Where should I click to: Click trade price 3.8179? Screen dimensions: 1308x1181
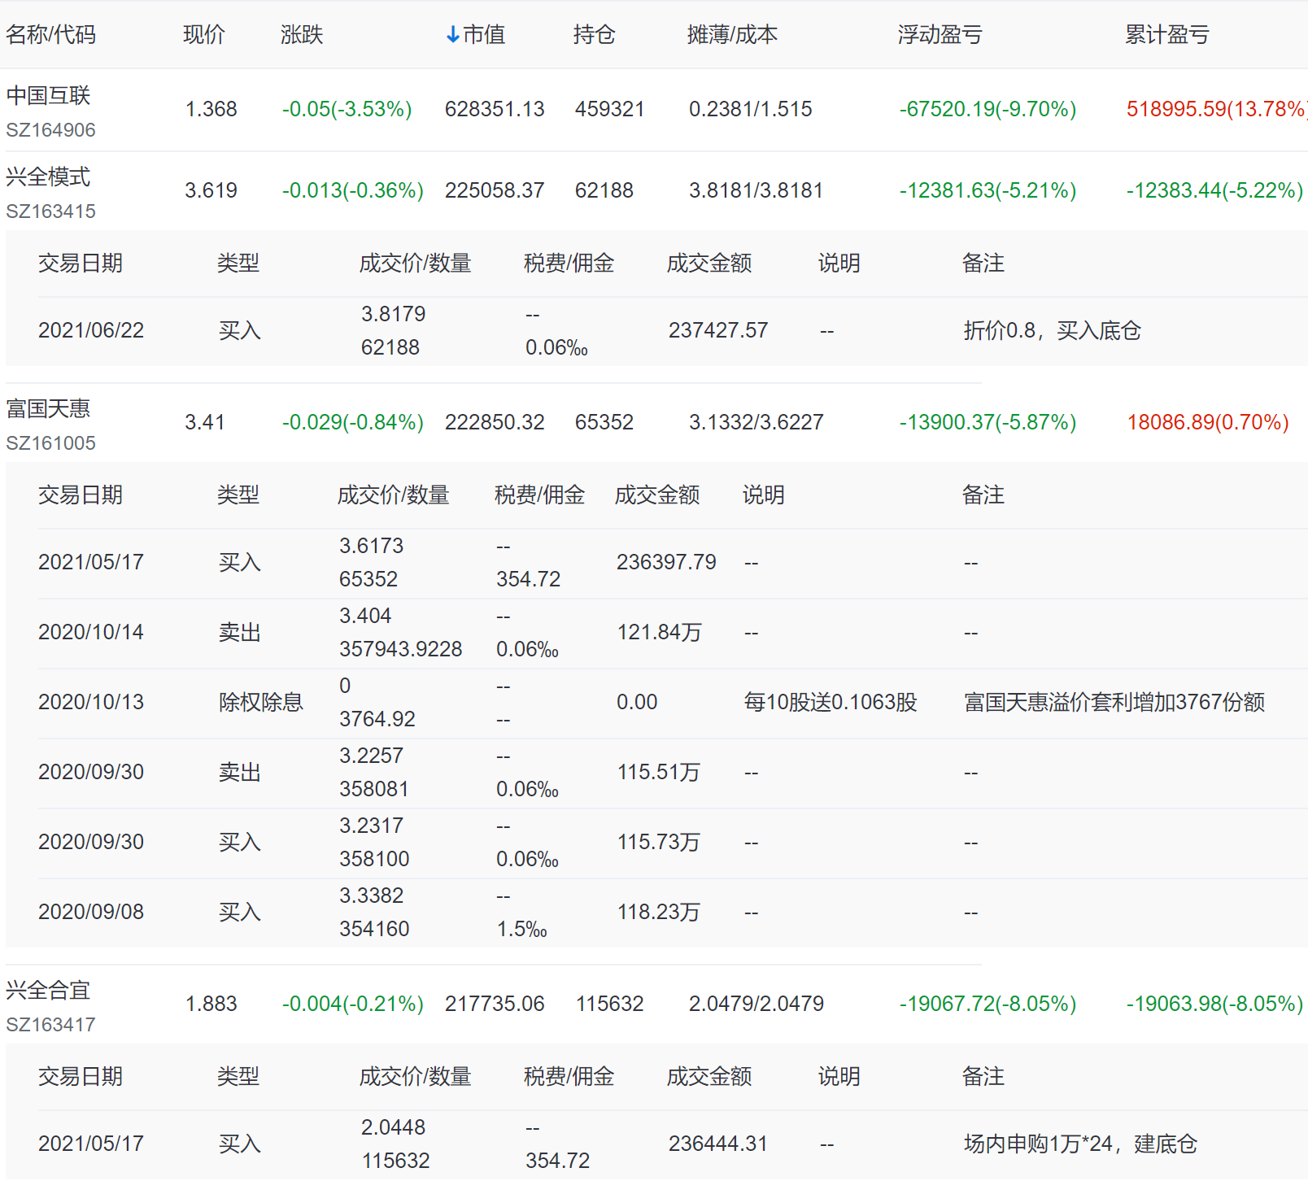tap(394, 314)
